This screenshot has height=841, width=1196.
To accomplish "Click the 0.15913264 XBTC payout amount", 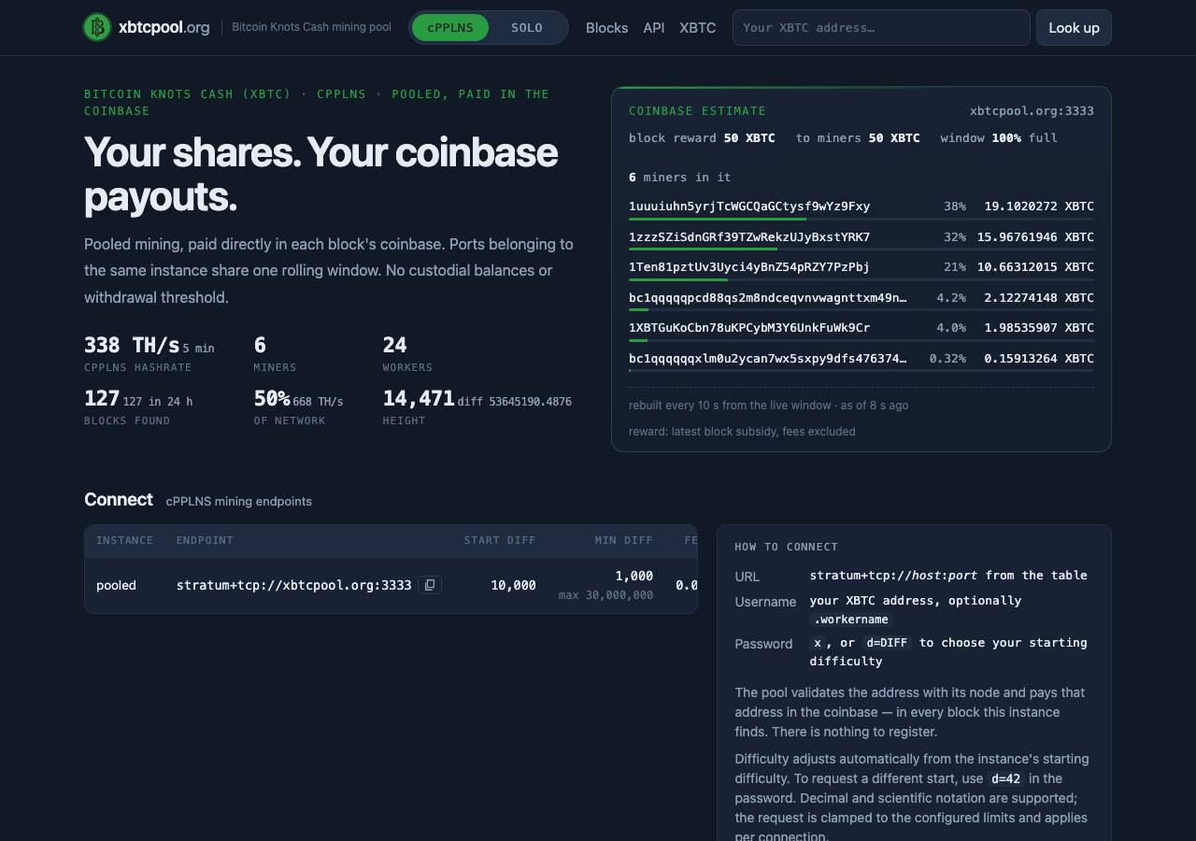I will tap(1039, 359).
